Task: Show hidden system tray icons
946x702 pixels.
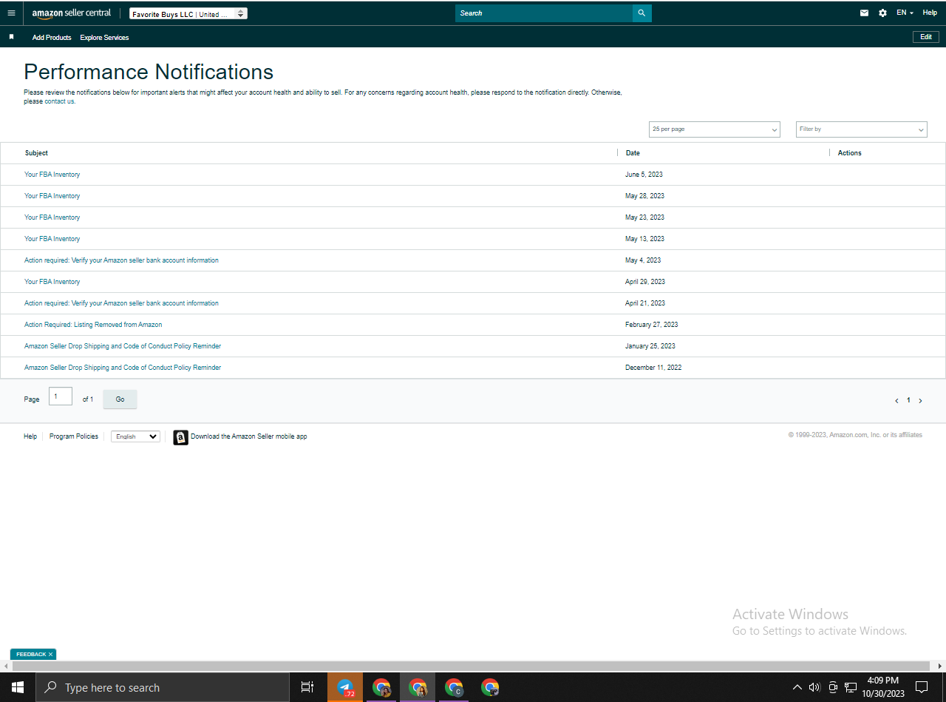Action: coord(797,687)
